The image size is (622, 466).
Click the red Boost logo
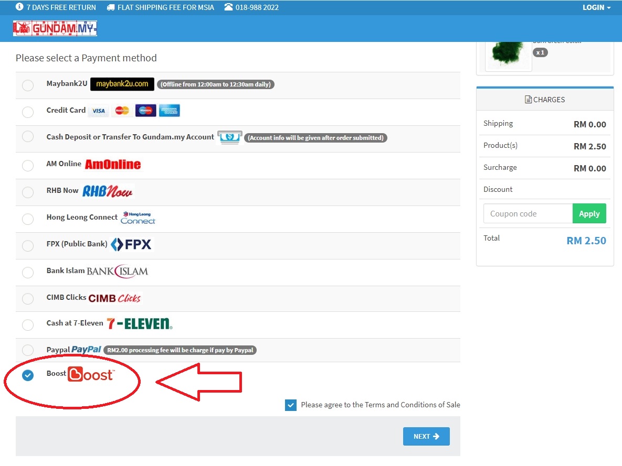click(90, 374)
